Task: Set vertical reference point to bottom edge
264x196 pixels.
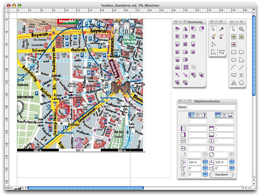Action: coord(230,115)
